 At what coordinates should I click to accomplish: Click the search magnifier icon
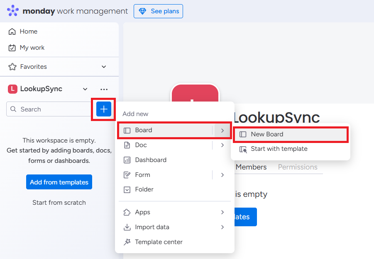pyautogui.click(x=13, y=109)
